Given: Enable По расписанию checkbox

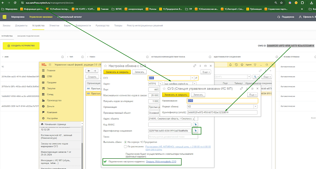Looking at the screenshot, I should point(125,146).
